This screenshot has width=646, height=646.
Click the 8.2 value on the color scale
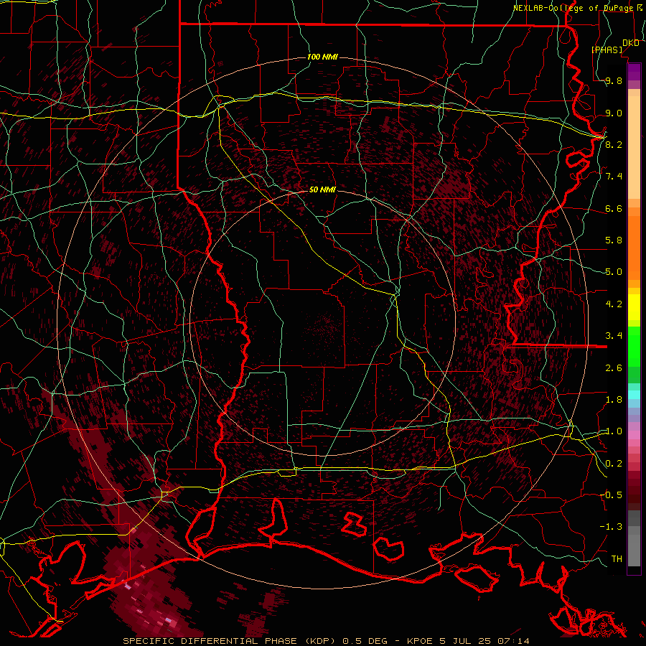tap(614, 144)
